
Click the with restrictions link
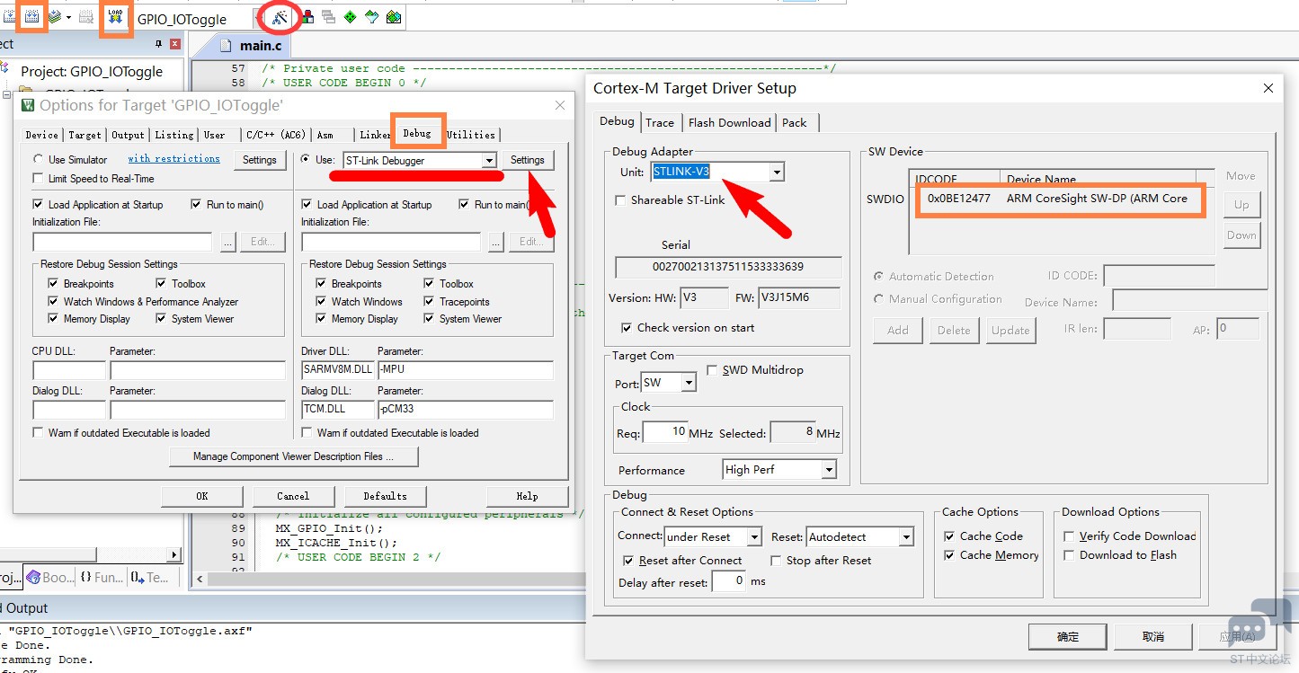point(173,159)
